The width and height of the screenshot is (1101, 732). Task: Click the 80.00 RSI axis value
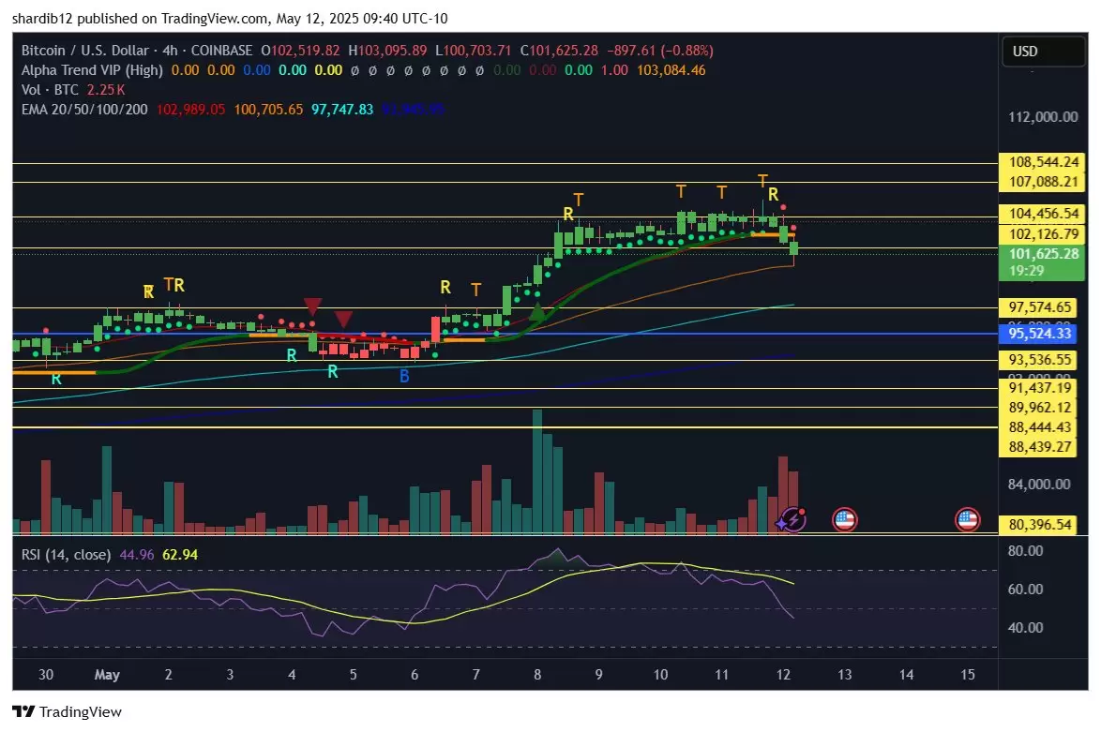click(x=1025, y=551)
